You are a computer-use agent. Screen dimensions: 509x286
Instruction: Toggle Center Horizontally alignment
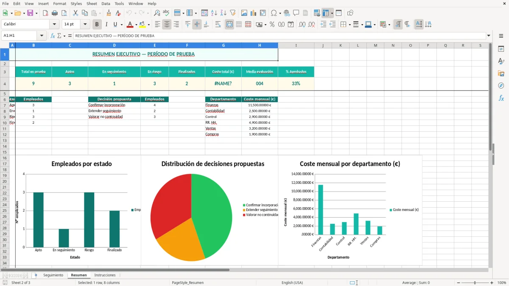167,25
